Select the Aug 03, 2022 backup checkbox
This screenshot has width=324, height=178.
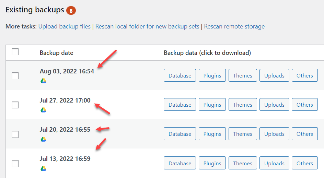[15, 76]
